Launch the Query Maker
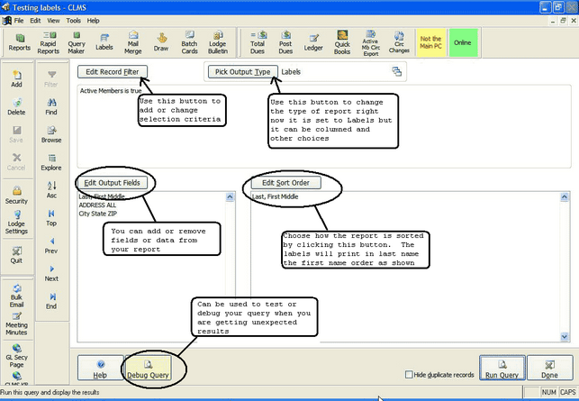Screen dimensions: 579x401 tap(77, 42)
